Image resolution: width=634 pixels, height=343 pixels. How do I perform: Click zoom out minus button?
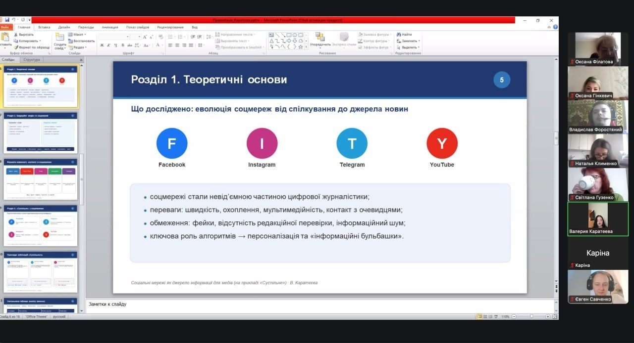[x=514, y=316]
